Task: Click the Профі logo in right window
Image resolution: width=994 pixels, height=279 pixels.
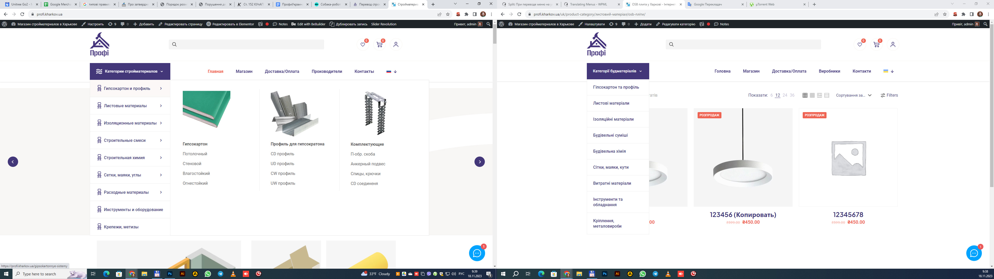Action: point(597,45)
